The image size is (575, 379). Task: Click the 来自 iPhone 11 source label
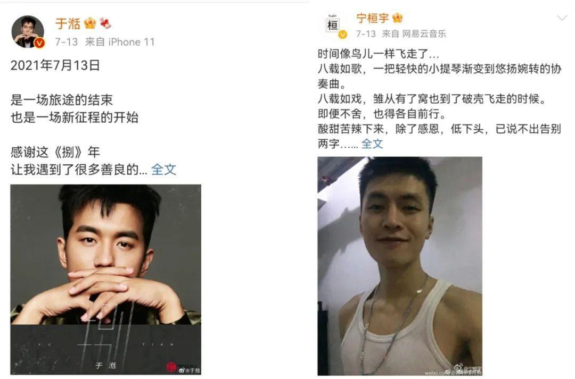pos(120,42)
